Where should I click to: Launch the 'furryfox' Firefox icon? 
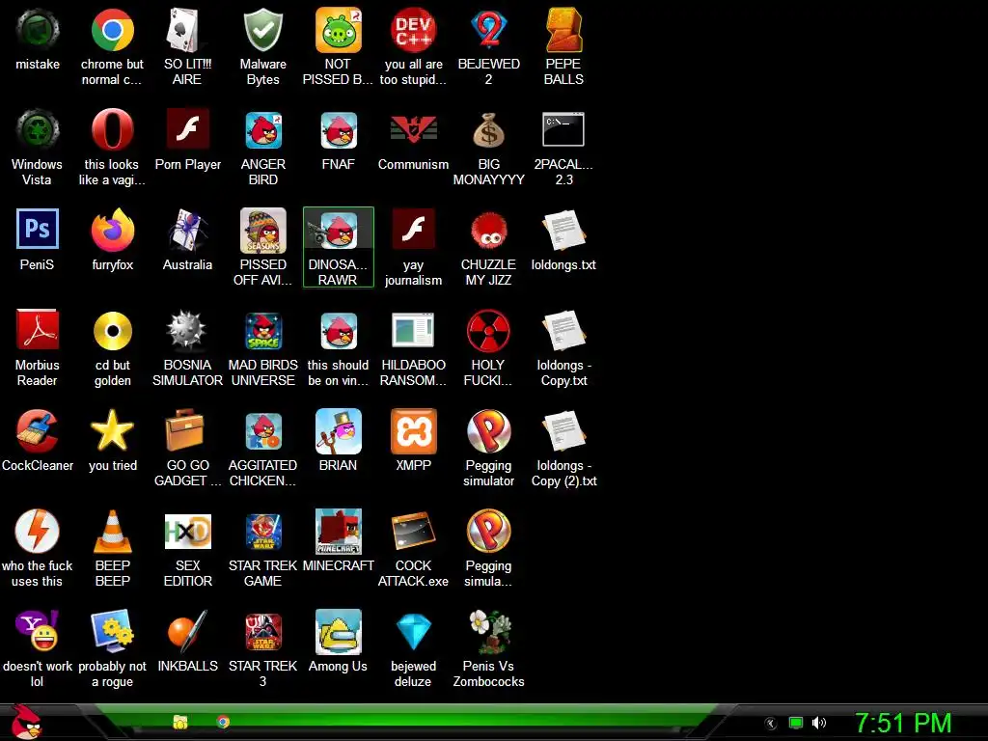[112, 231]
